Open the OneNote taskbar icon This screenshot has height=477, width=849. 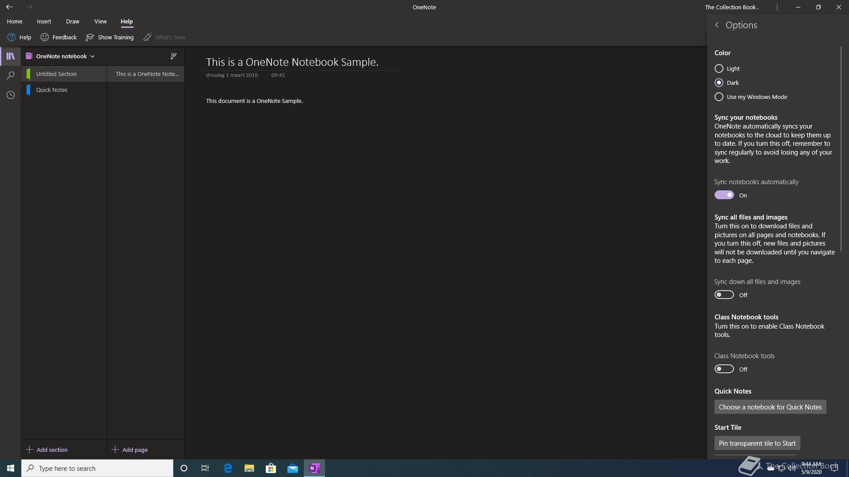click(x=314, y=468)
